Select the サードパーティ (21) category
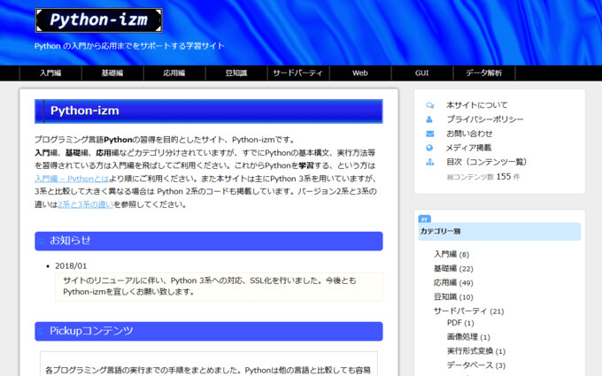The height and width of the screenshot is (376, 602). coord(469,311)
